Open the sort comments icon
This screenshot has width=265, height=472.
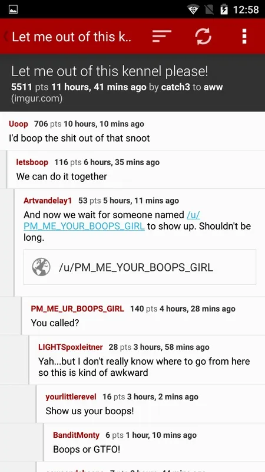(x=161, y=37)
